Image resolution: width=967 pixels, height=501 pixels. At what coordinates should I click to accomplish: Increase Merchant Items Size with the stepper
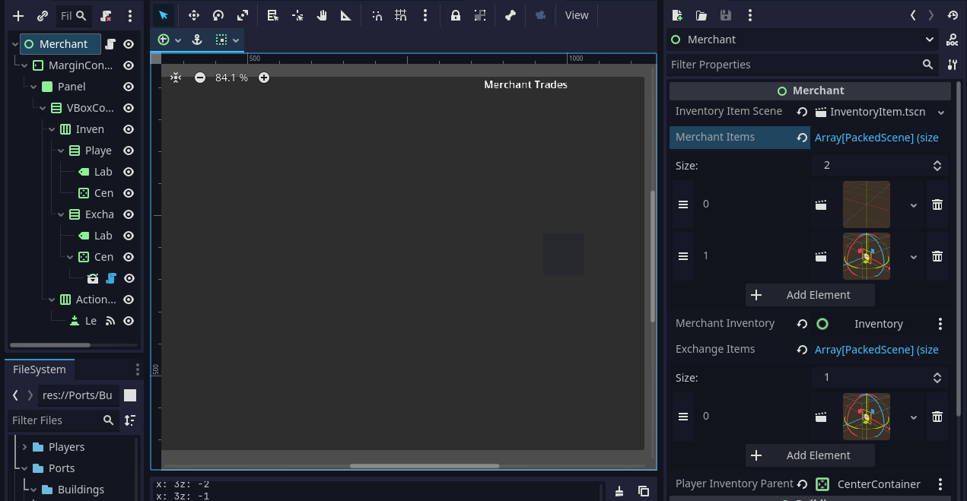coord(937,161)
